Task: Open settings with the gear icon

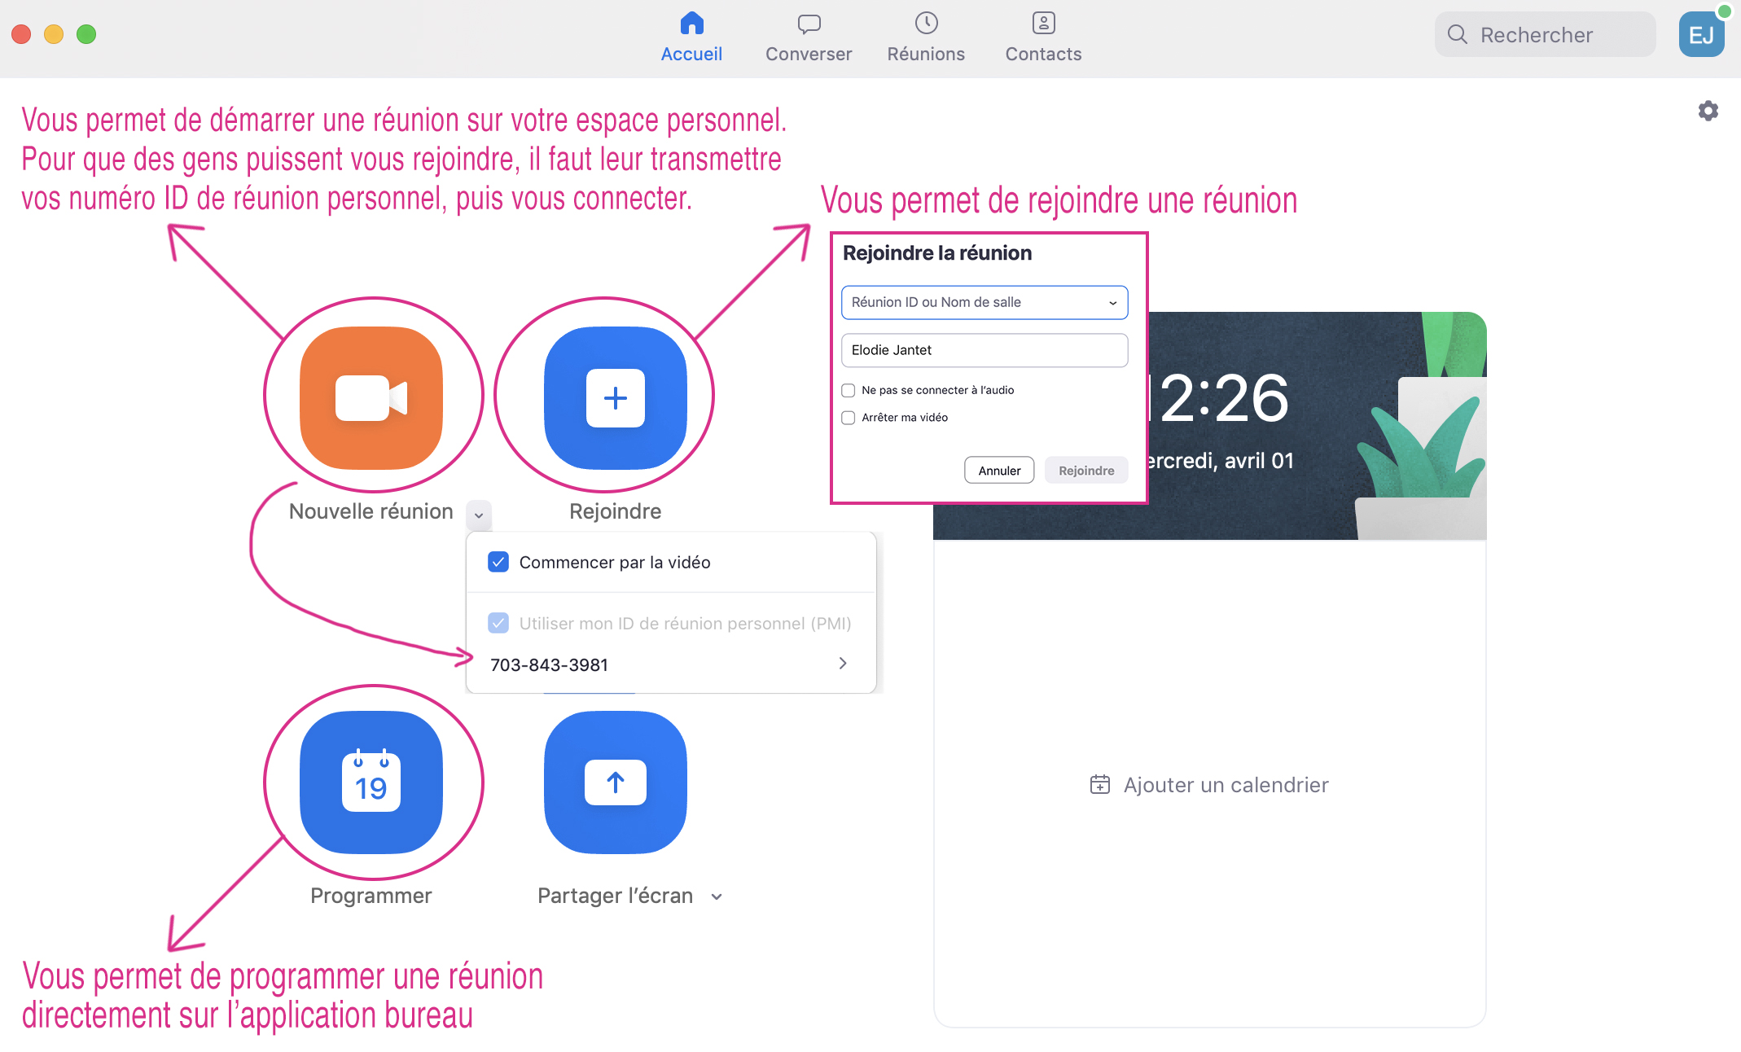Action: 1708,111
